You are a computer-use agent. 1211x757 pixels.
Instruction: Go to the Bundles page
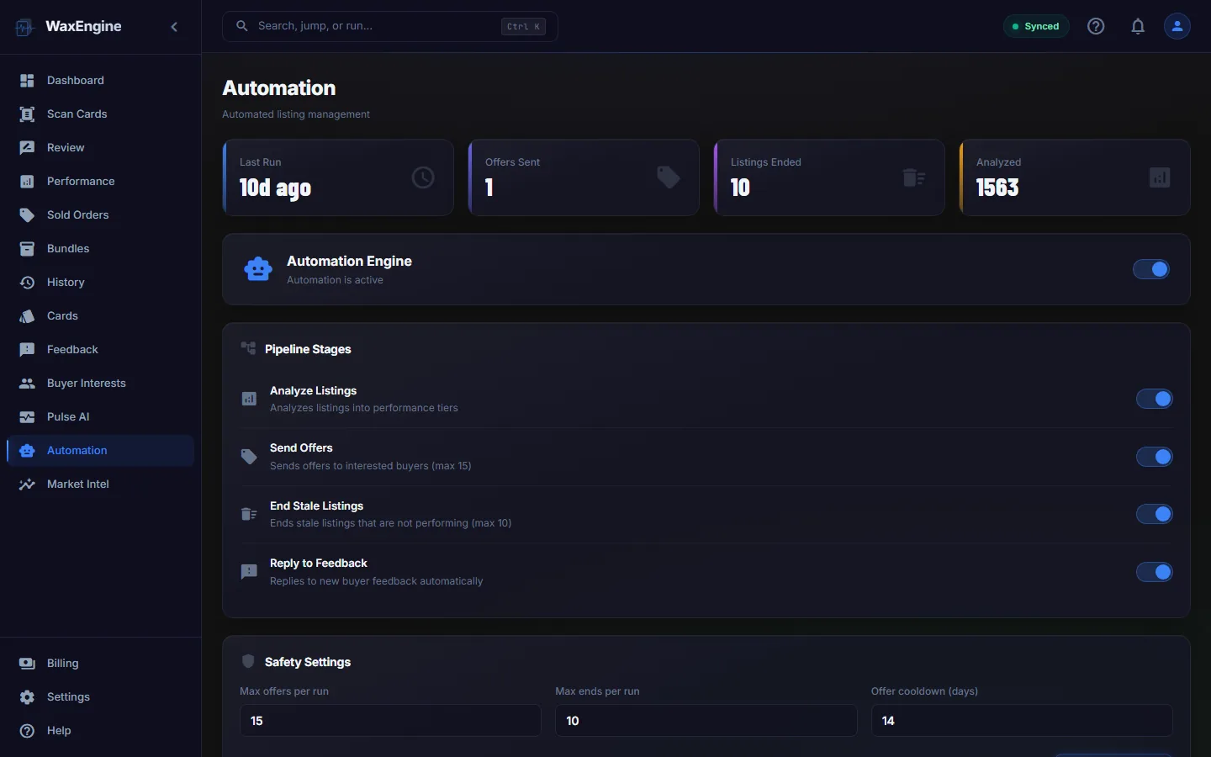(100, 249)
